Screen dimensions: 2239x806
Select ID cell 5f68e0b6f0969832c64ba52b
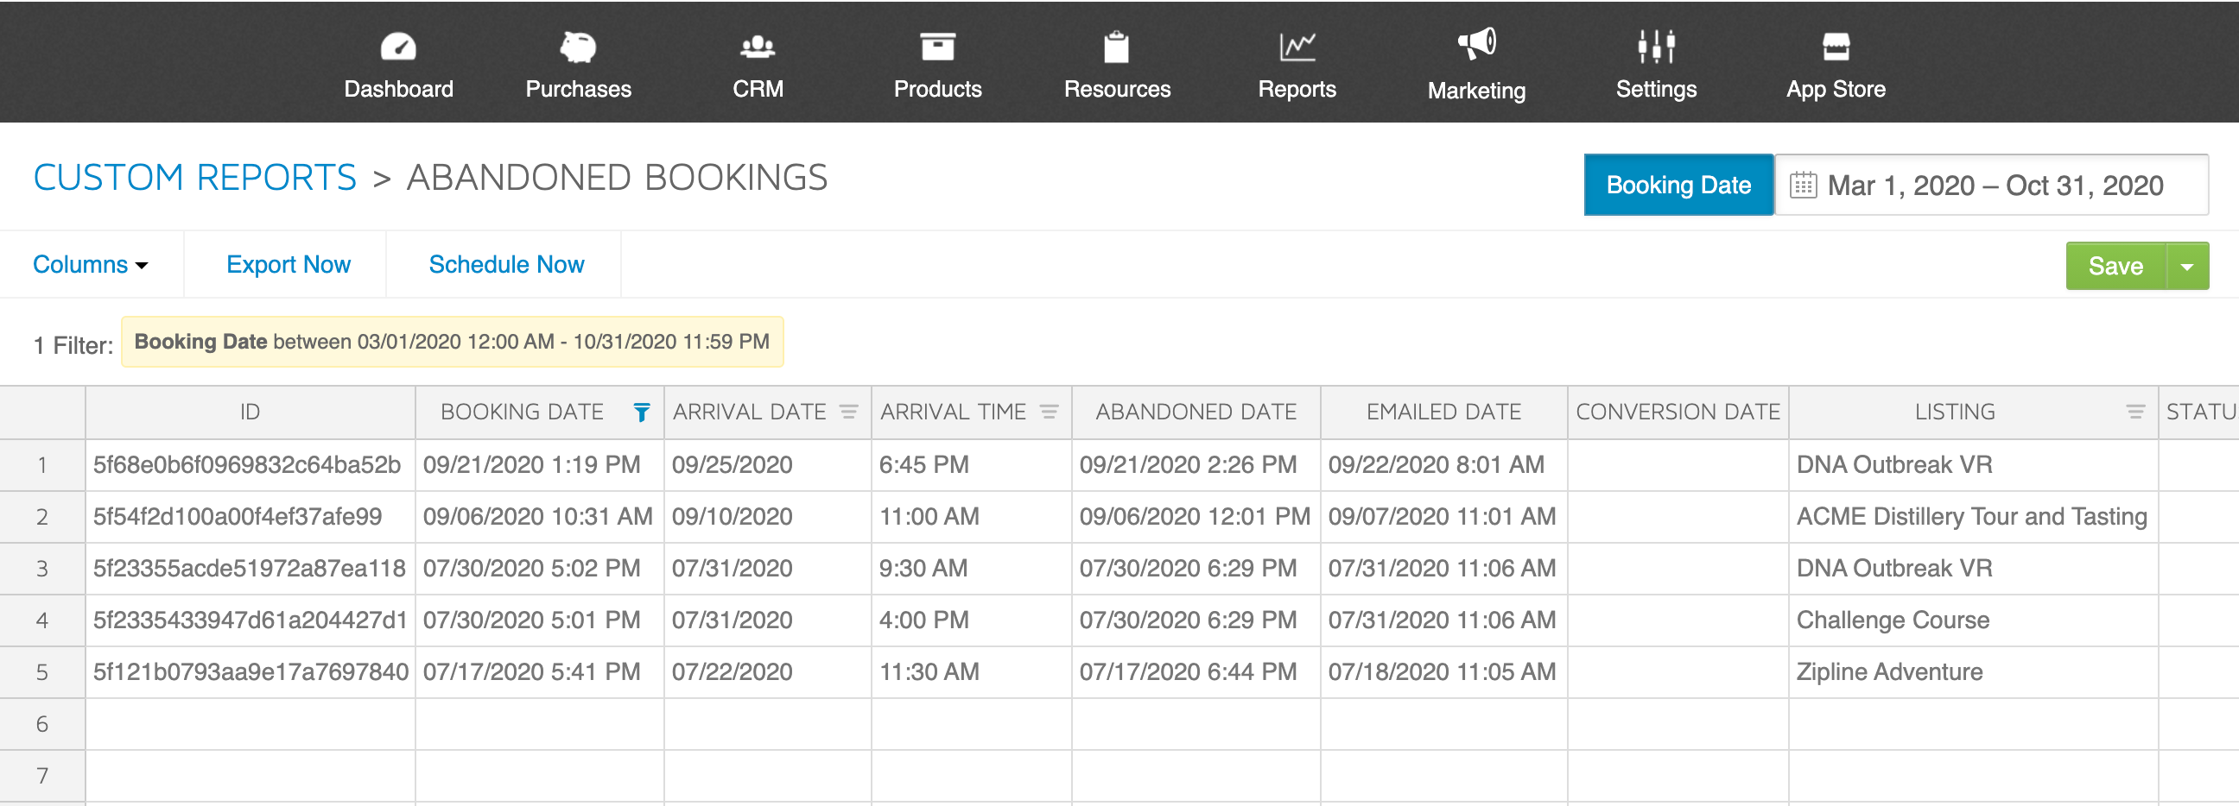(x=251, y=464)
